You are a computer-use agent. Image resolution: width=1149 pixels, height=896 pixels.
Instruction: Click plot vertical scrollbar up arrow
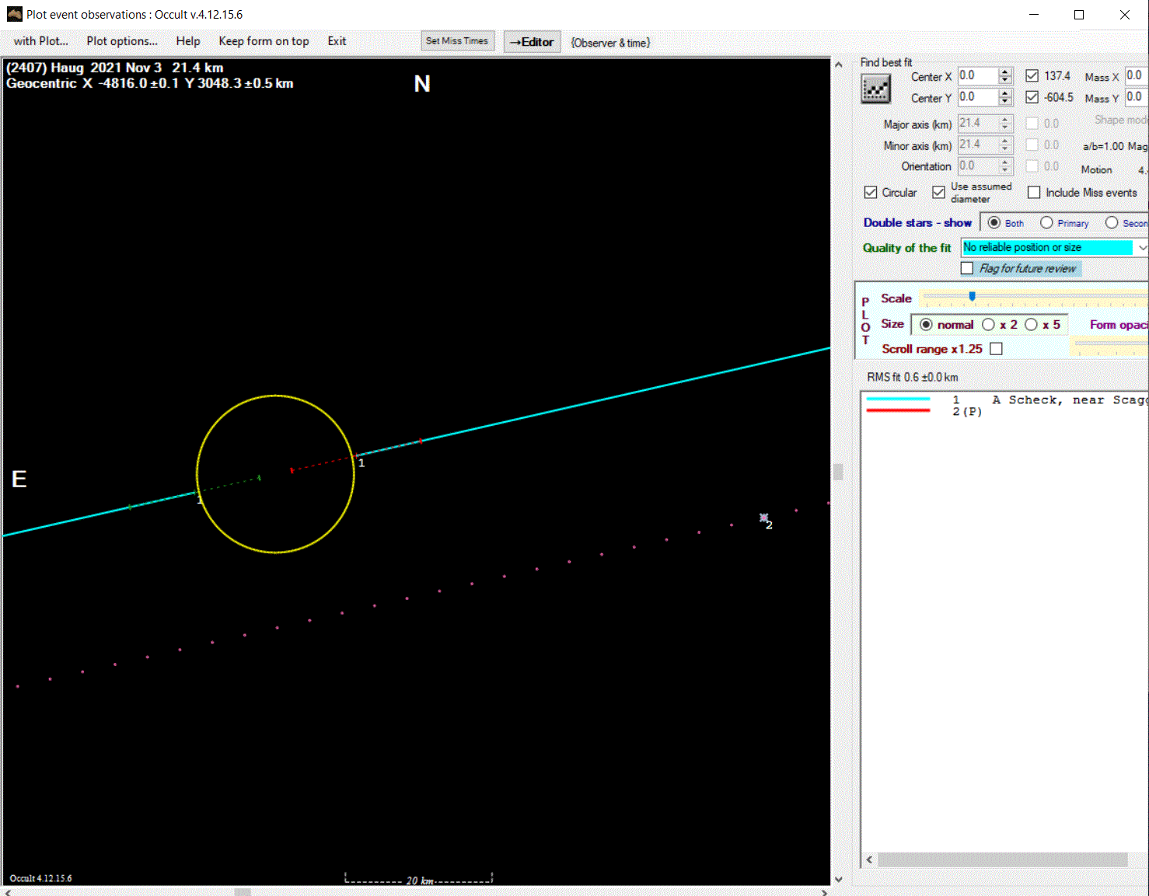(x=838, y=65)
